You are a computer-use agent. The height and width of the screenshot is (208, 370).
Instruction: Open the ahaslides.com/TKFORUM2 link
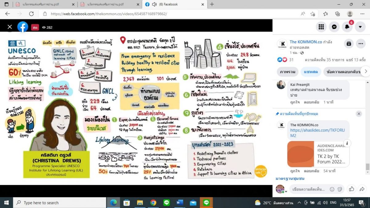[x=317, y=133]
